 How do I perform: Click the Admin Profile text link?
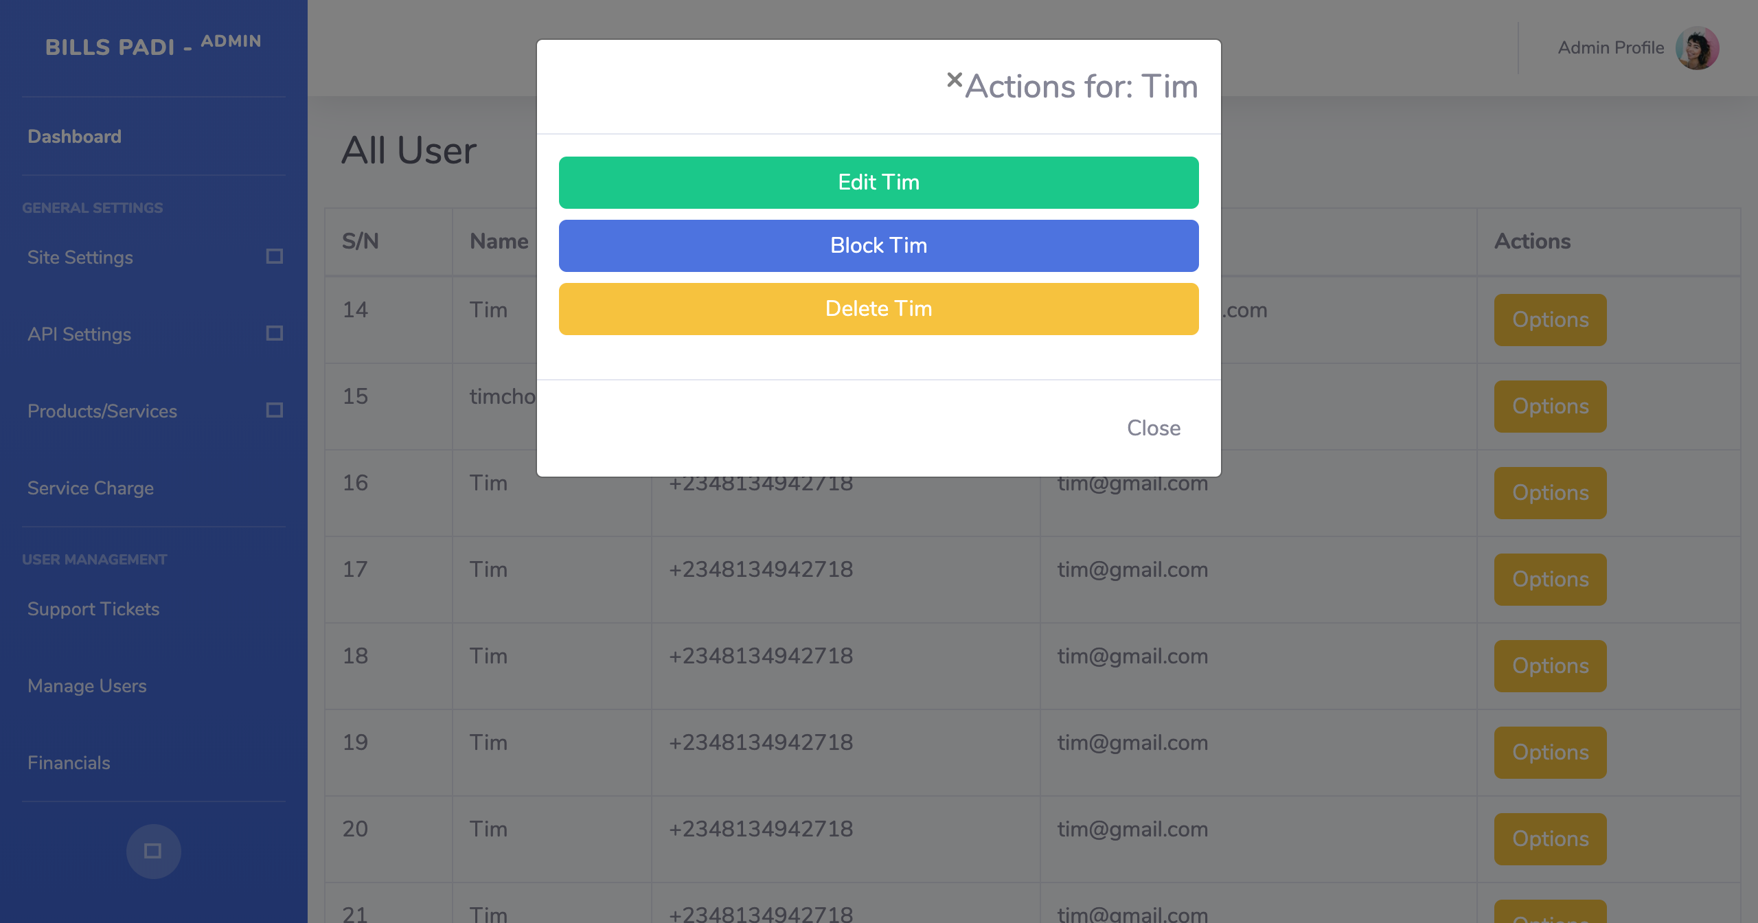(x=1610, y=47)
